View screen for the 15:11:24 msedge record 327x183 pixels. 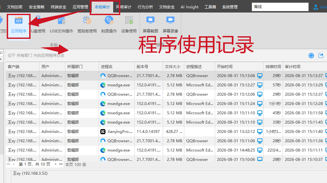click(x=260, y=104)
